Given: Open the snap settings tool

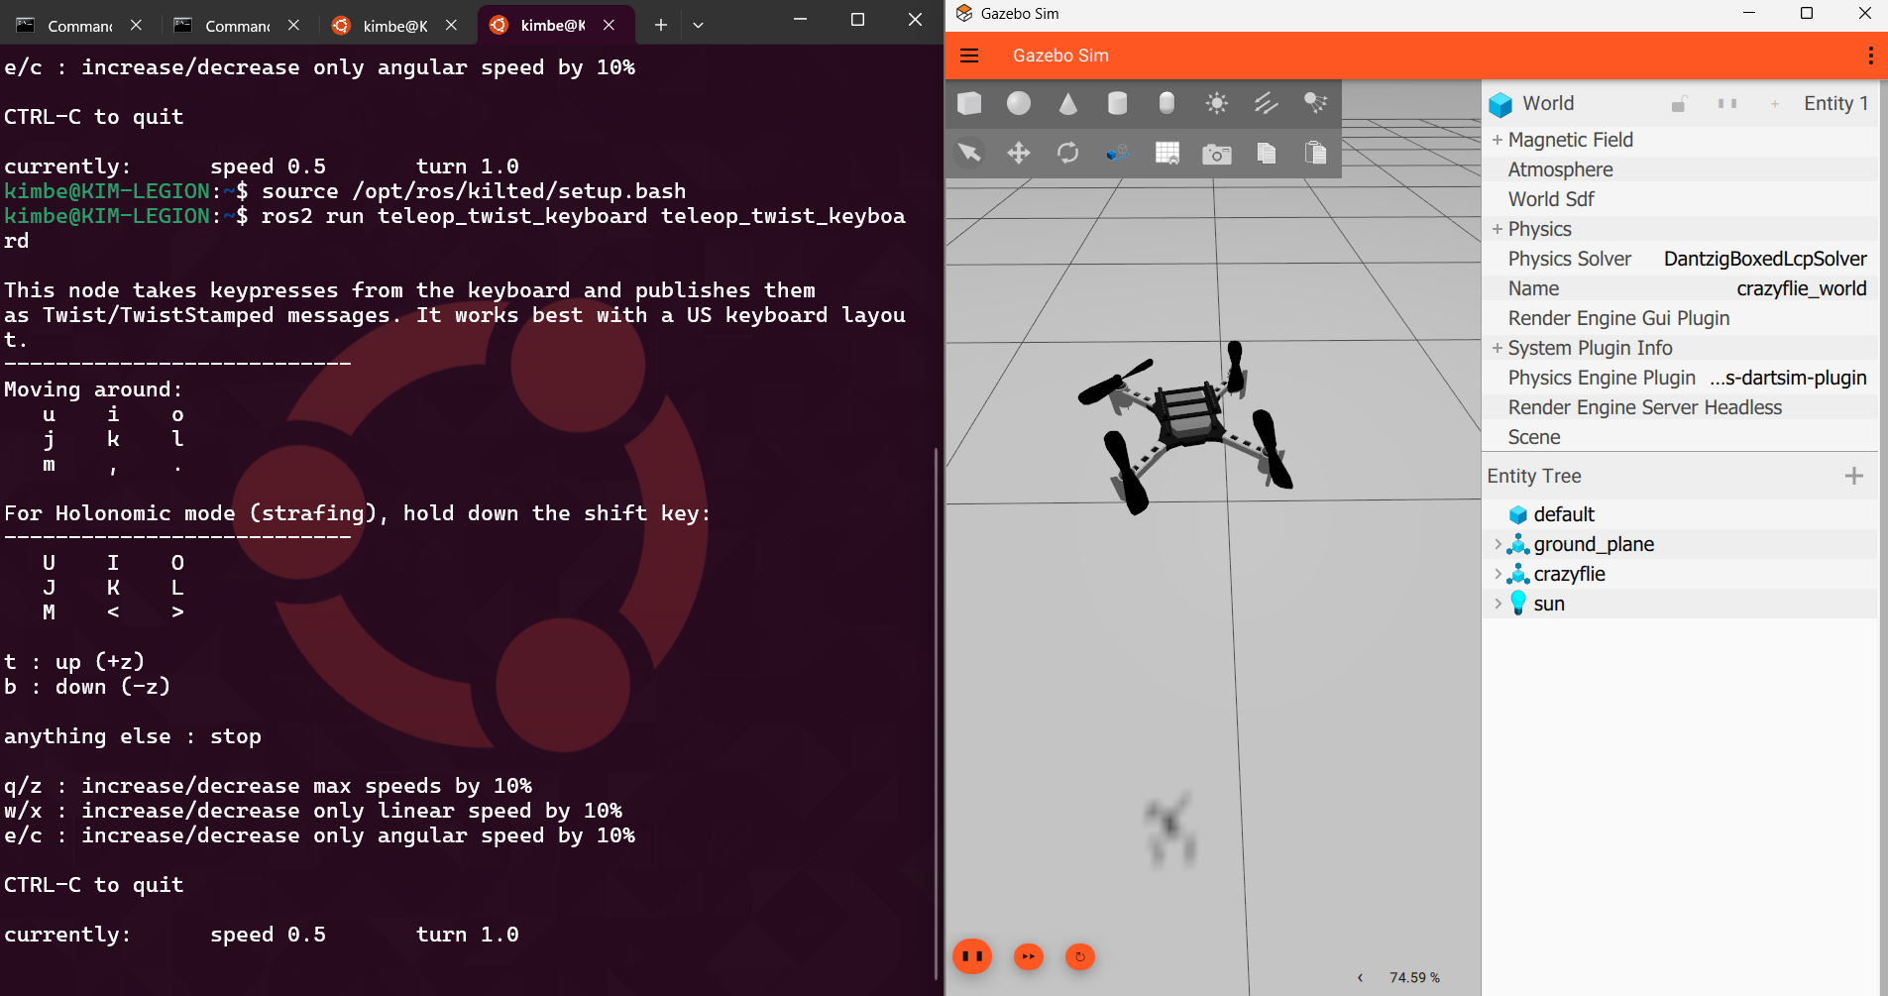Looking at the screenshot, I should pos(1118,153).
